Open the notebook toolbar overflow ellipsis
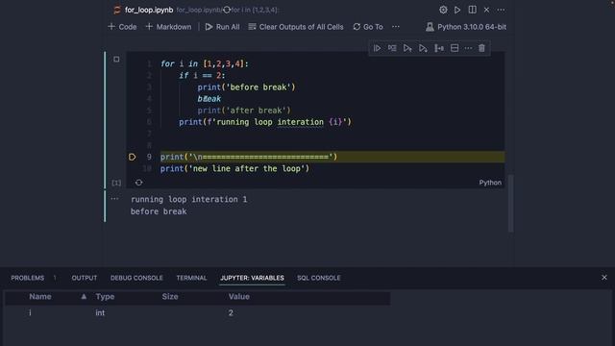 [x=396, y=27]
